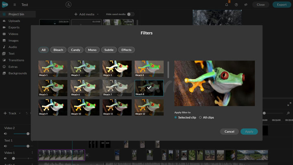The width and height of the screenshot is (293, 165).
Task: Select the Bleach 9 filter thumbnail
Action: [53, 107]
